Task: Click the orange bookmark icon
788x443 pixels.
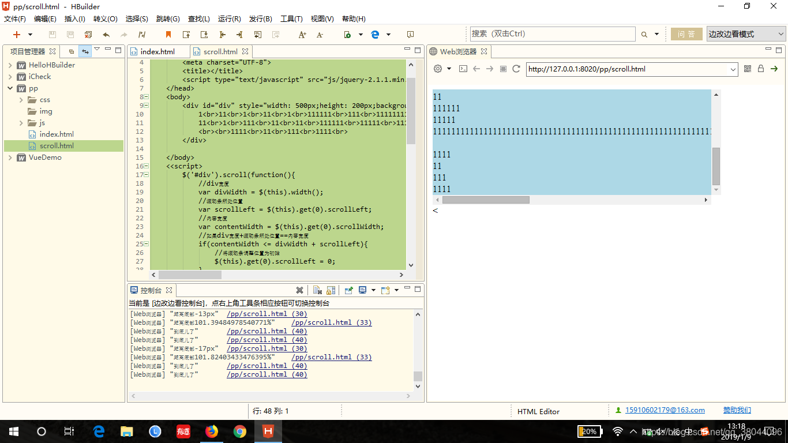Action: 168,35
